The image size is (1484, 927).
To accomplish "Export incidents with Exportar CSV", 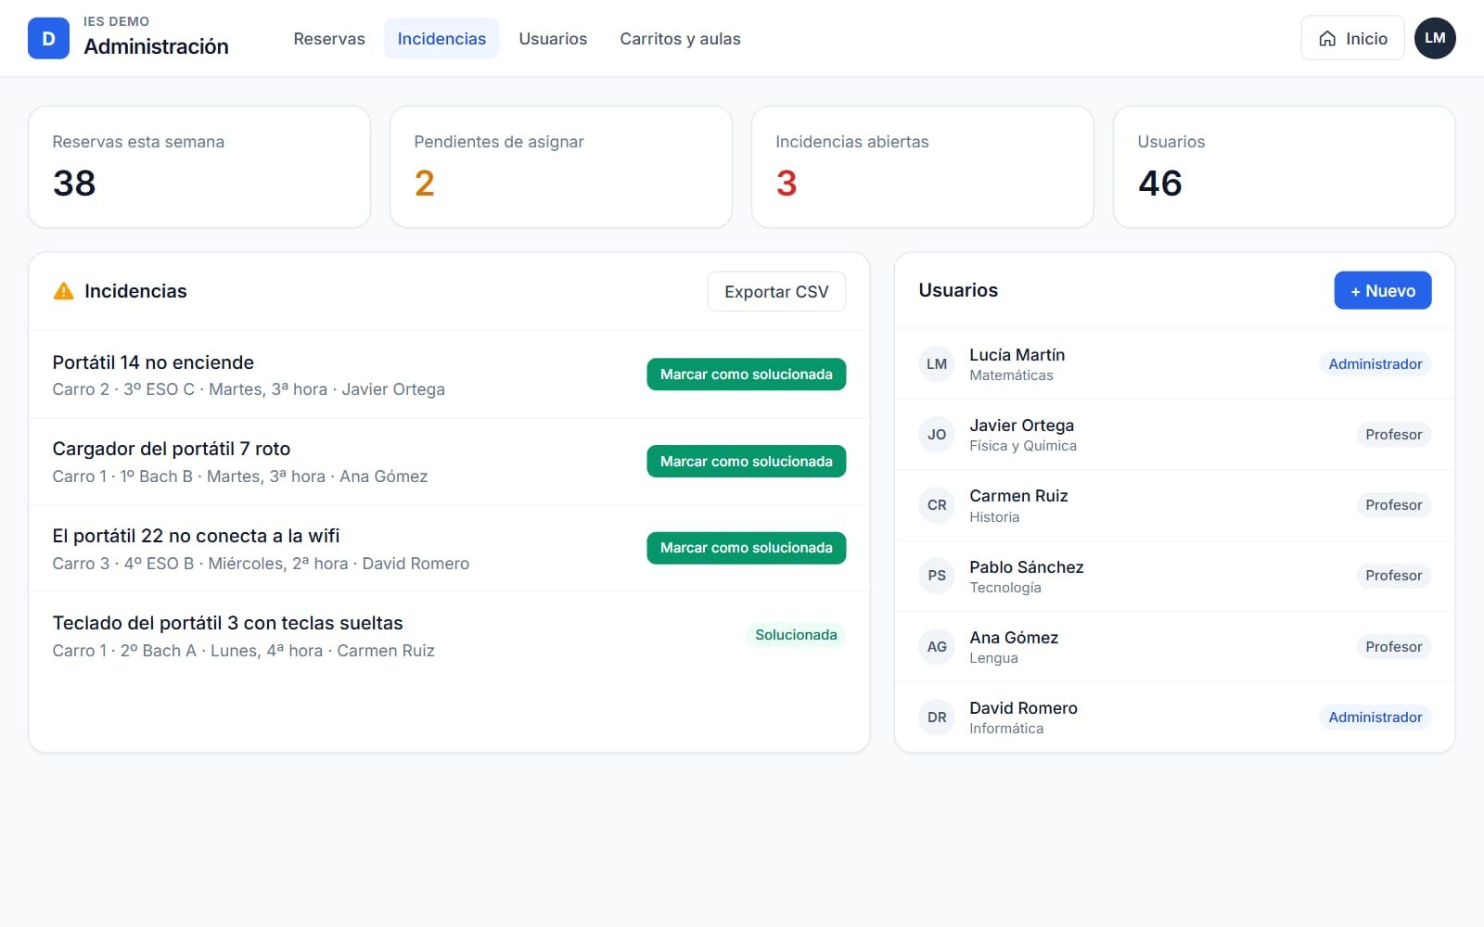I will (776, 292).
